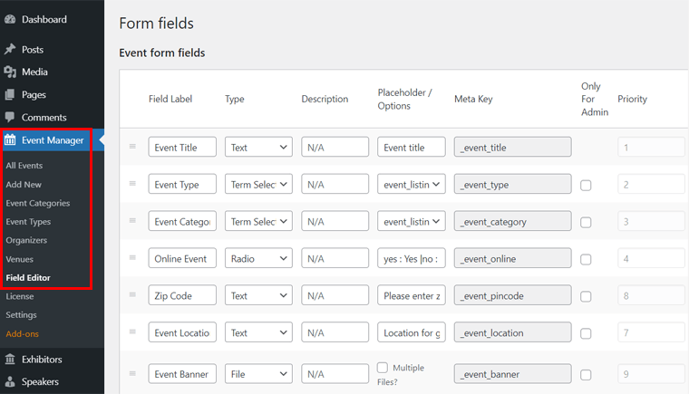The image size is (689, 394).
Task: Click drag handle for Event Type row
Action: point(132,184)
